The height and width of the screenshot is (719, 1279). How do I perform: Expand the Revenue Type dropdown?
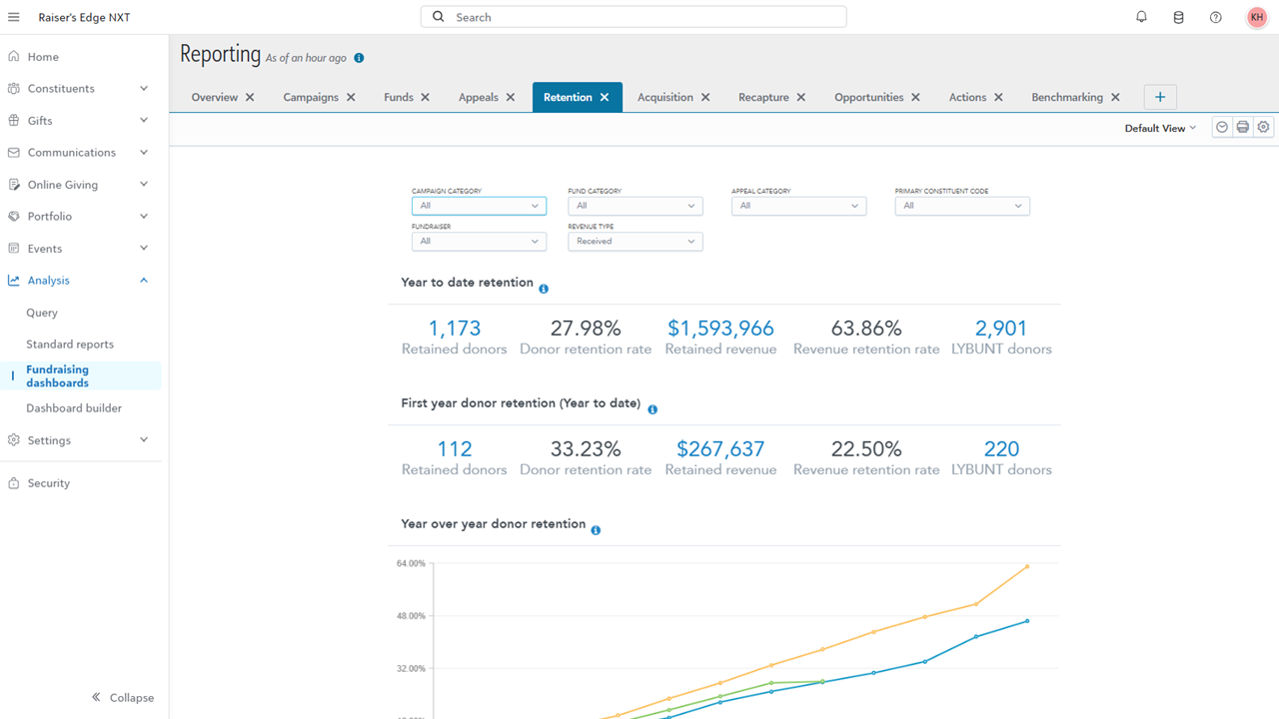(x=635, y=242)
